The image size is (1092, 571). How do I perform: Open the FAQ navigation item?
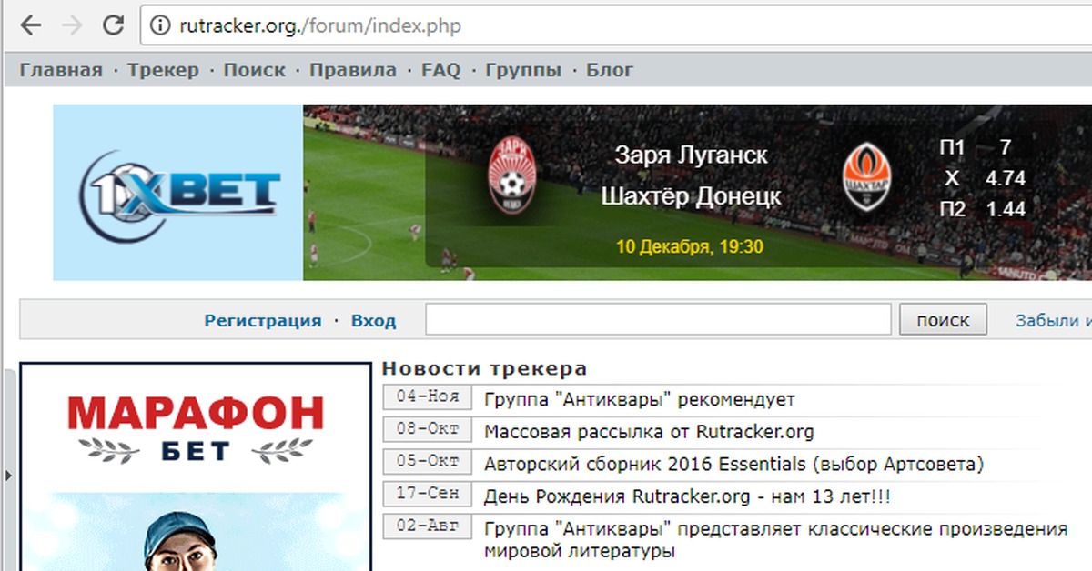click(x=441, y=70)
